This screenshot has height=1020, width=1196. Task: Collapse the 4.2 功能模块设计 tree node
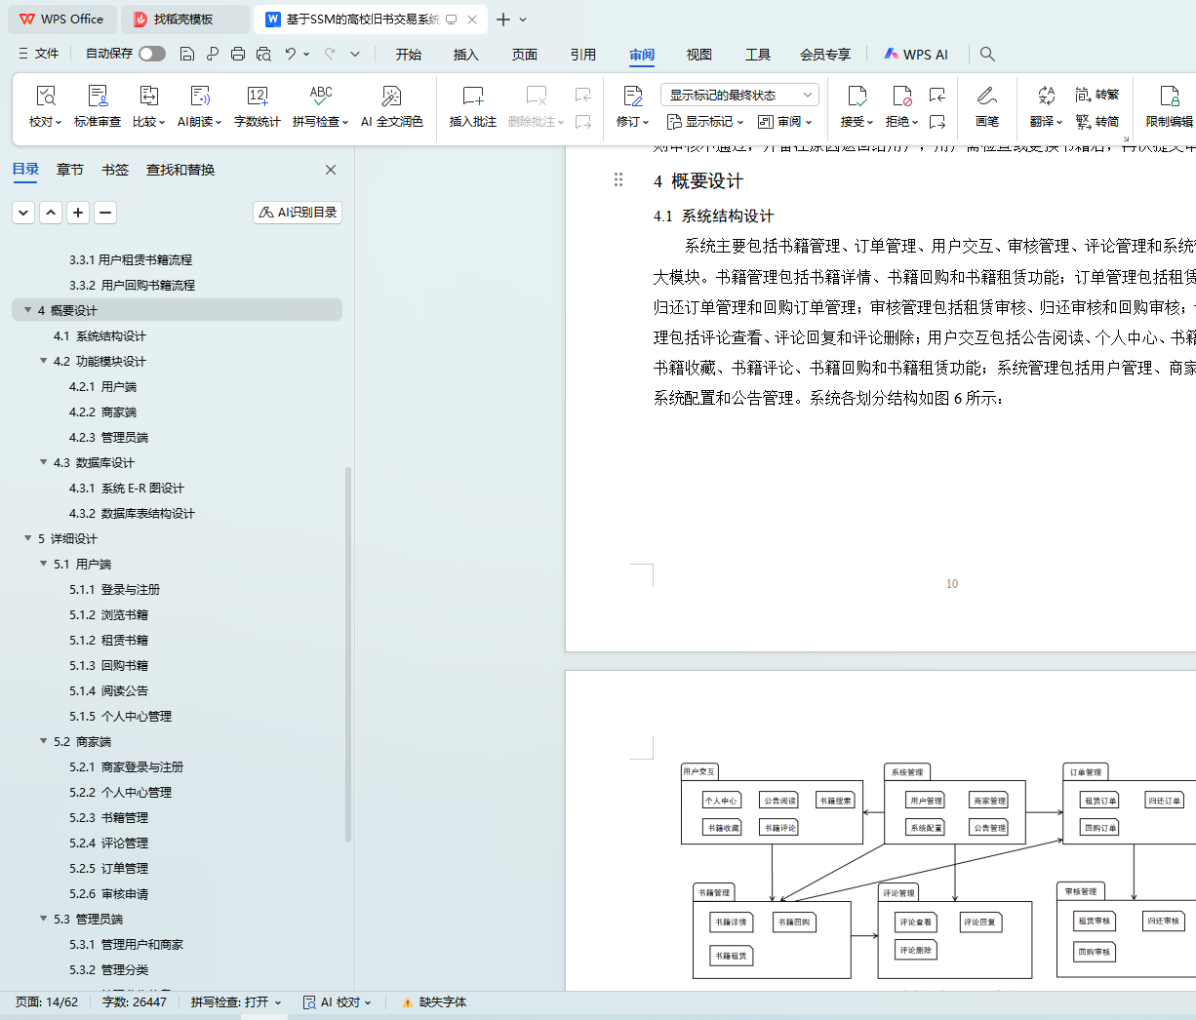44,361
